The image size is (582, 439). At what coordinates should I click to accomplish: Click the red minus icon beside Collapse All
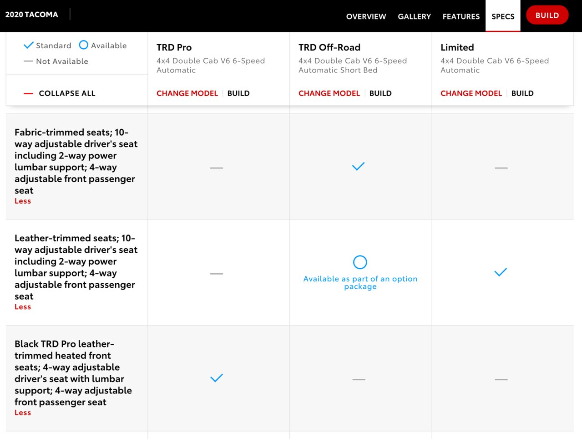pyautogui.click(x=28, y=93)
